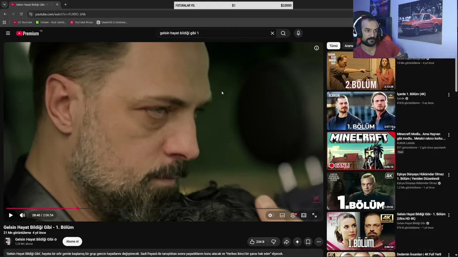Subscribe with the Abone ol button
This screenshot has height=257, width=458.
[x=72, y=242]
